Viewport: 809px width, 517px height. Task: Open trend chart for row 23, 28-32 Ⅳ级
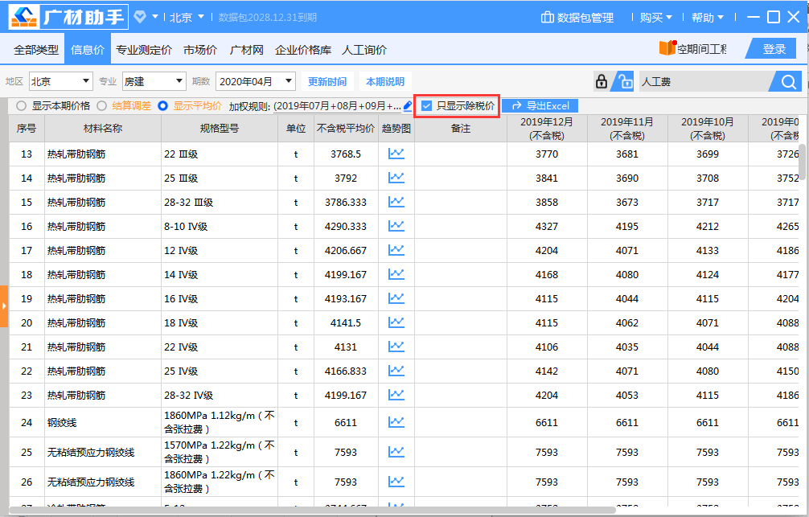coord(396,396)
